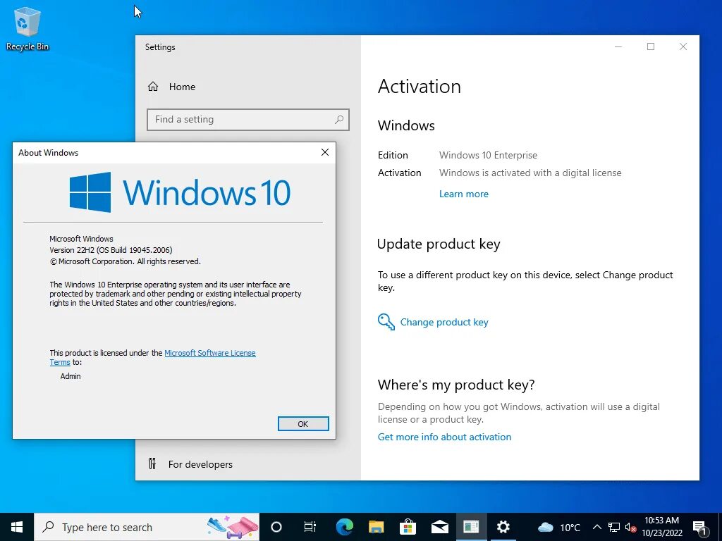722x541 pixels.
Task: Close the Settings window
Action: click(x=683, y=46)
